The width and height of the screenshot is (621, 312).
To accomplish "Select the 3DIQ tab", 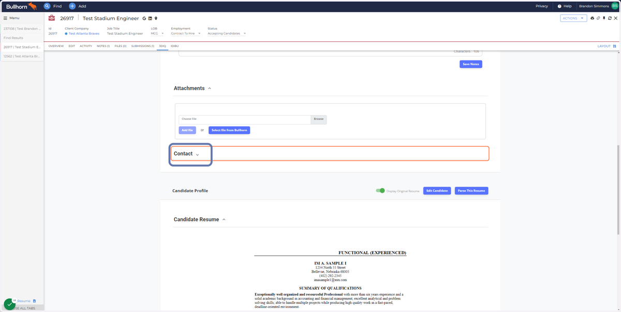I will pyautogui.click(x=162, y=46).
